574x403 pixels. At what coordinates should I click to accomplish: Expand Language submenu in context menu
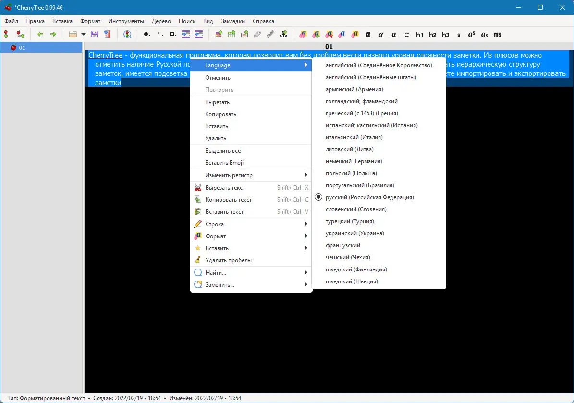pos(251,65)
